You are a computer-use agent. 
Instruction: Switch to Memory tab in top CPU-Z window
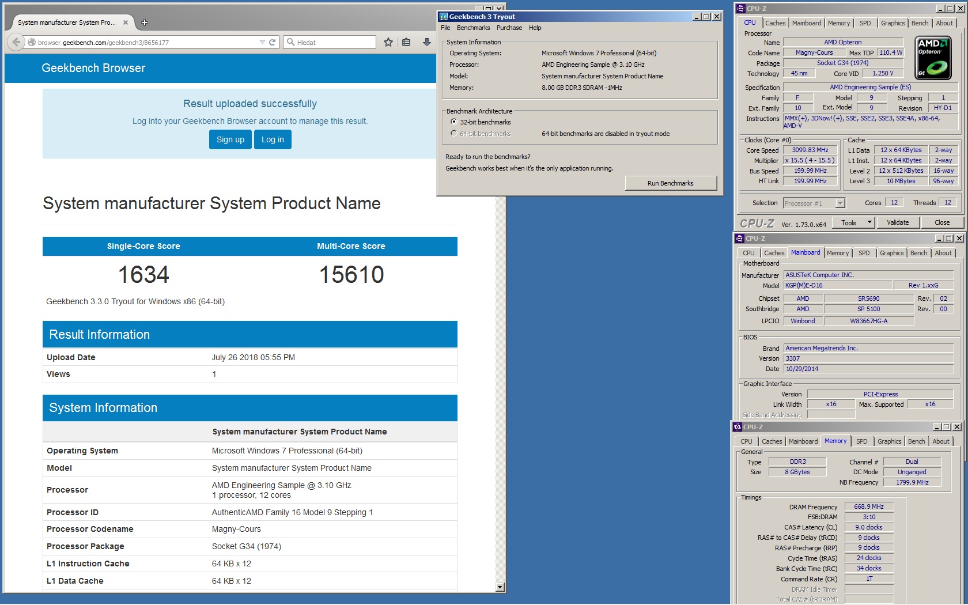pyautogui.click(x=839, y=23)
